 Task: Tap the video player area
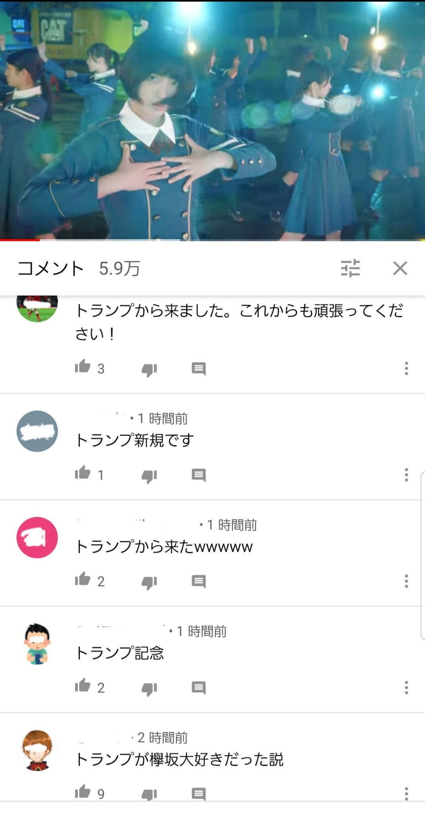pos(213,120)
